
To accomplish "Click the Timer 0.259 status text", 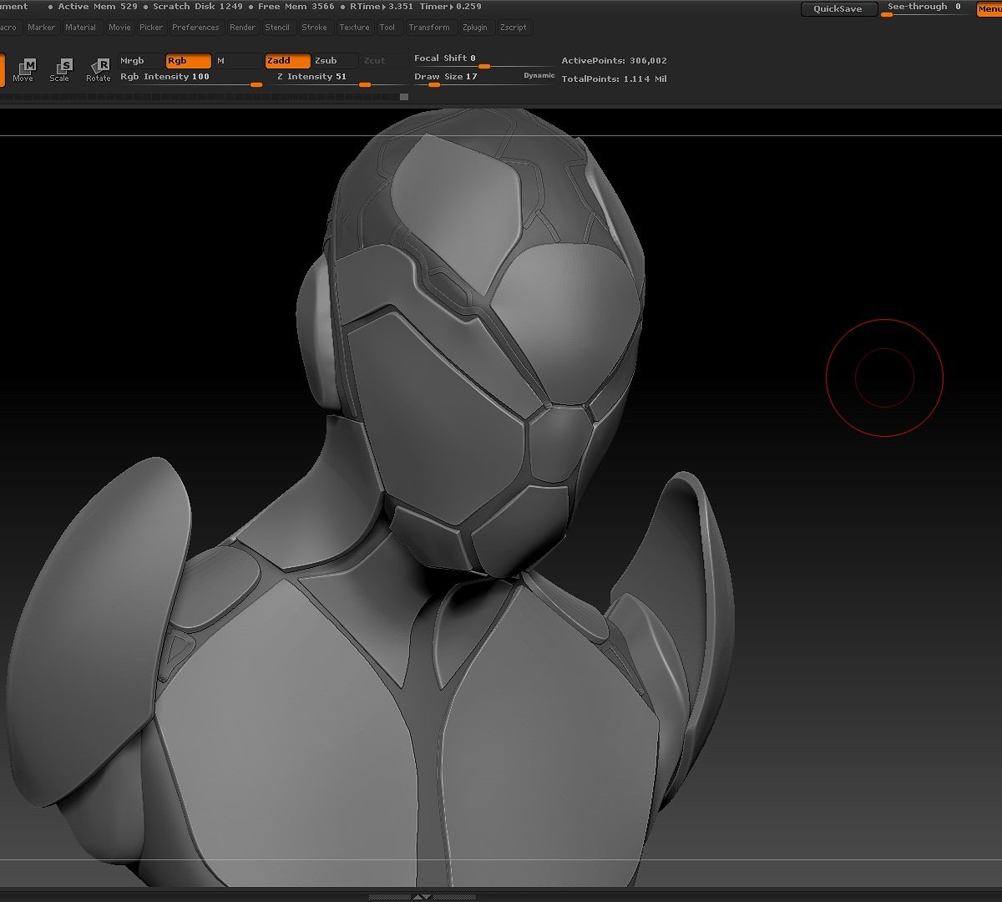I will (450, 7).
